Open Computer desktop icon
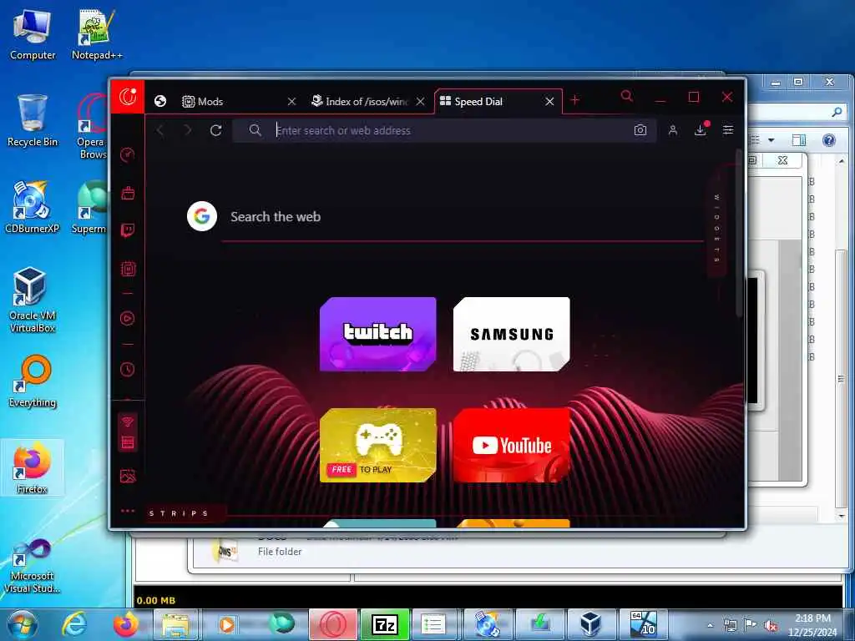This screenshot has width=855, height=641. 33,35
